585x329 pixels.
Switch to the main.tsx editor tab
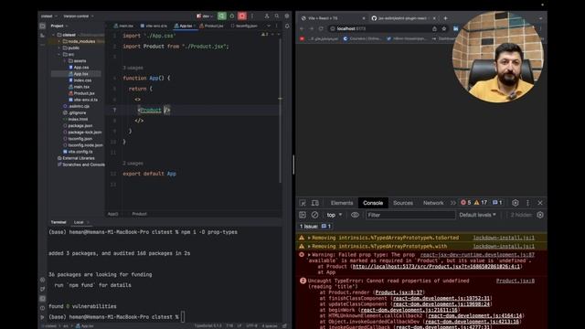click(x=123, y=26)
